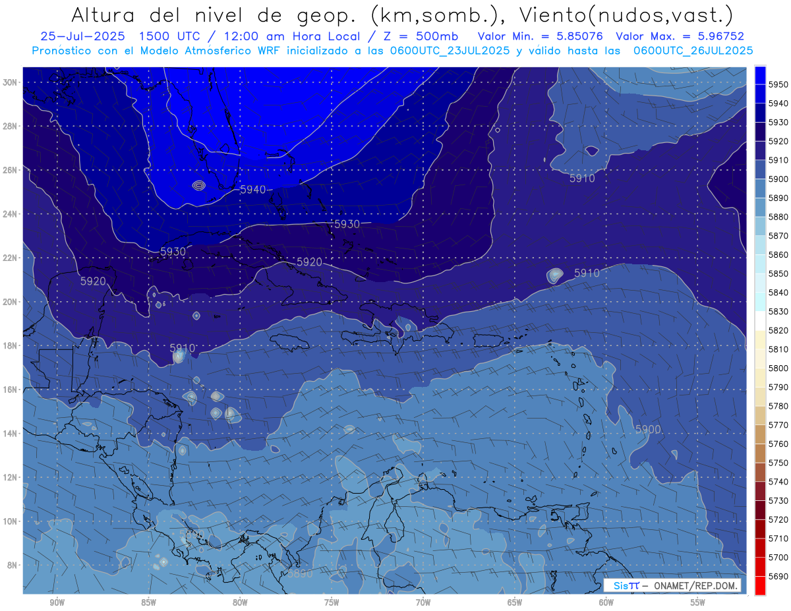The height and width of the screenshot is (611, 791).
Task: Click the 5880 value on the colorbar
Action: (778, 217)
